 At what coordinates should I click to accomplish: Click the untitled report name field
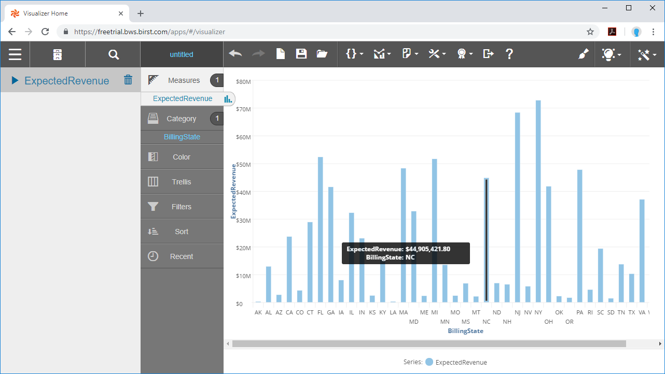click(182, 54)
